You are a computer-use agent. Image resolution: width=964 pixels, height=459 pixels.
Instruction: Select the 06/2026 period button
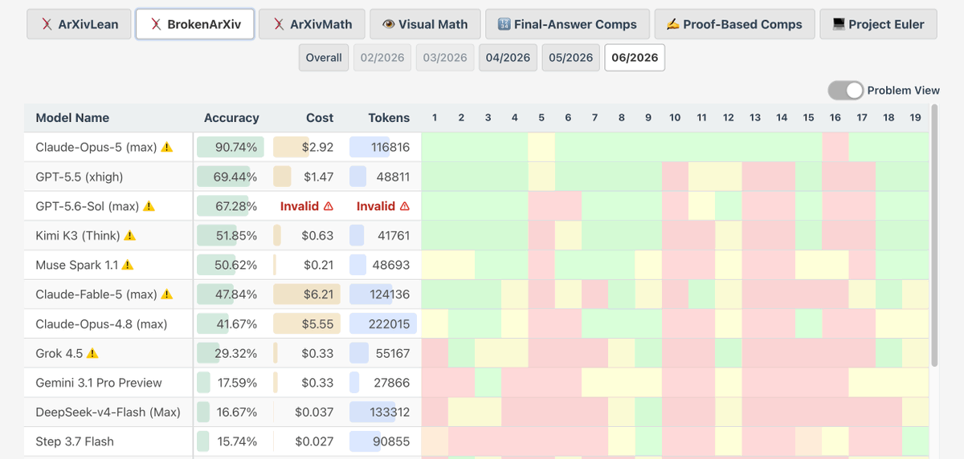click(635, 58)
